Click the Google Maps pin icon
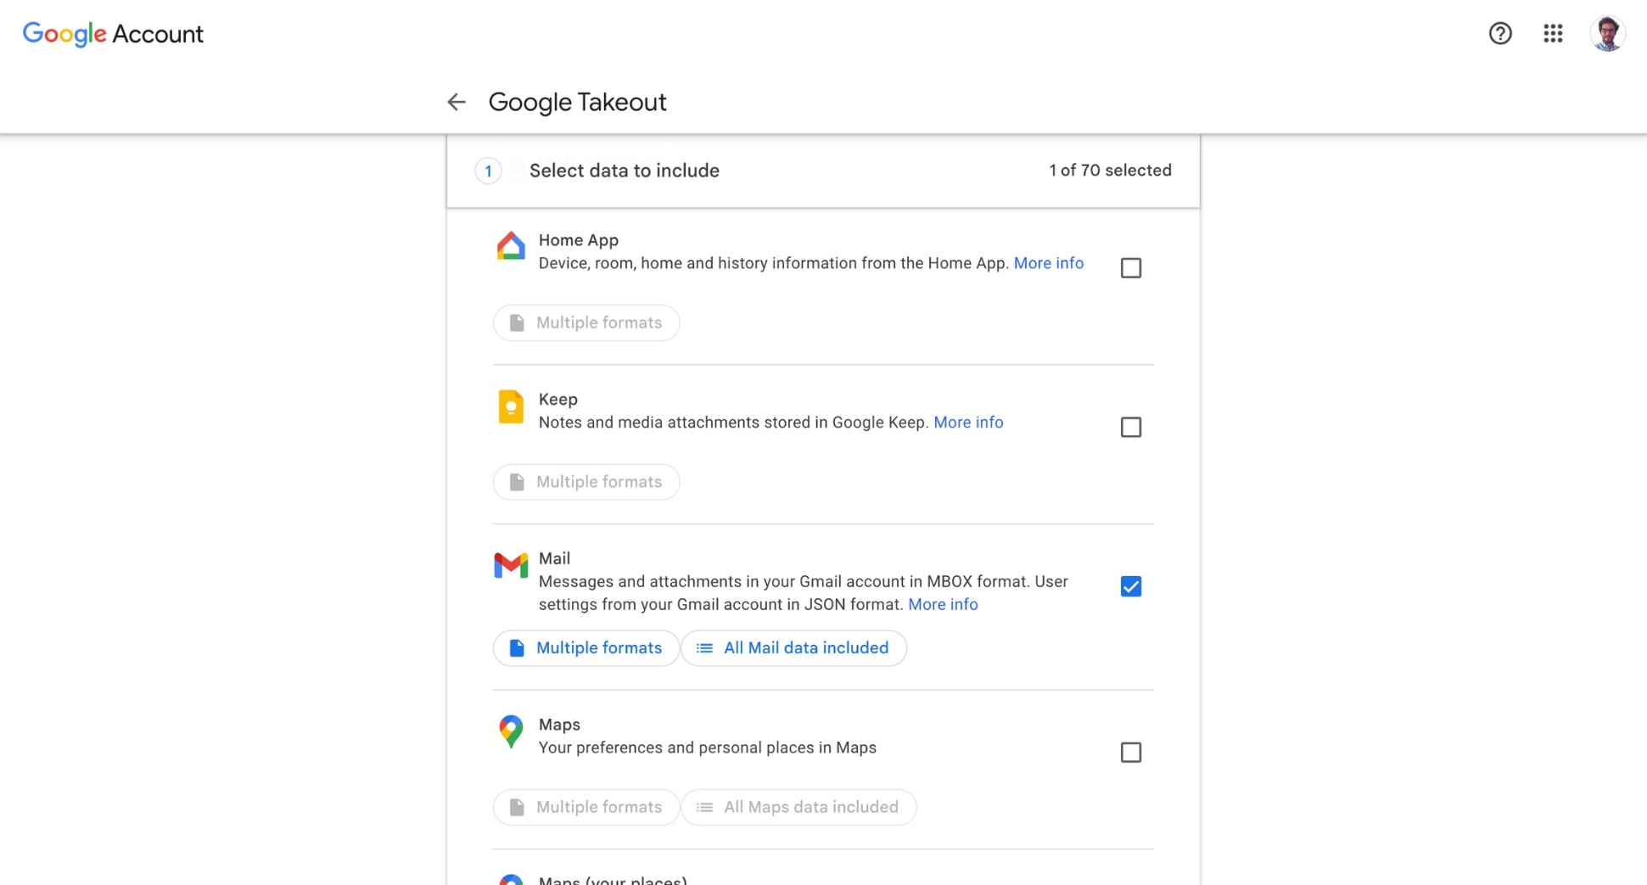The image size is (1647, 885). (x=510, y=732)
